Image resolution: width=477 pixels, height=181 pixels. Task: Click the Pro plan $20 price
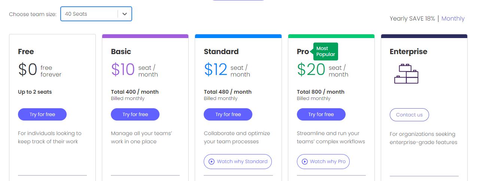tap(310, 70)
